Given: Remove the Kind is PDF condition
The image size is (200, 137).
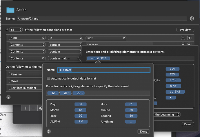Looking at the screenshot, I should tap(183, 38).
